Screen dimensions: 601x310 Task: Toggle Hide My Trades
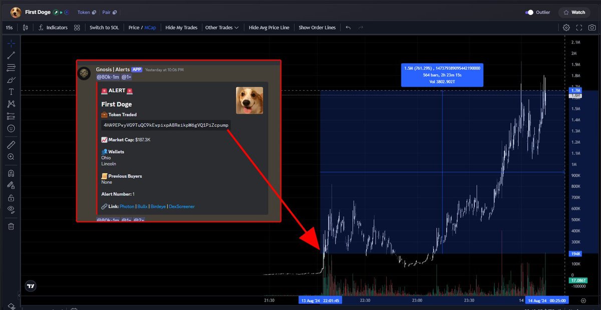pyautogui.click(x=181, y=28)
